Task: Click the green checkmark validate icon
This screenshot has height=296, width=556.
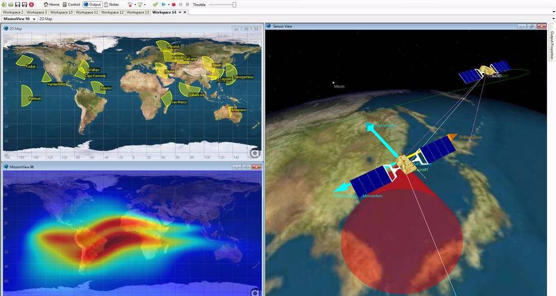Action: click(155, 4)
